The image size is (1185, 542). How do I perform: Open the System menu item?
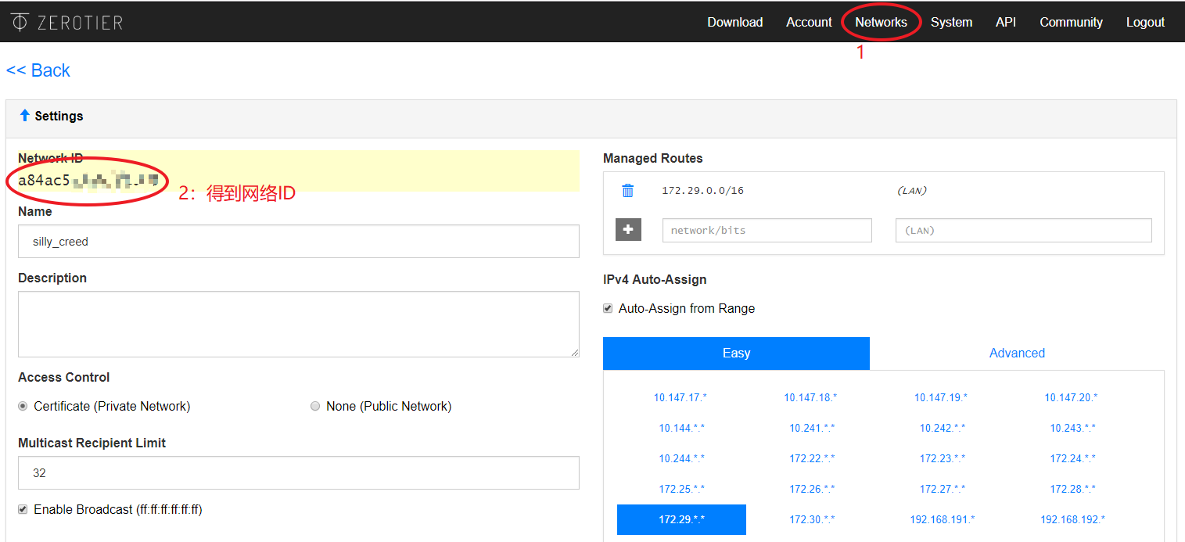[951, 22]
